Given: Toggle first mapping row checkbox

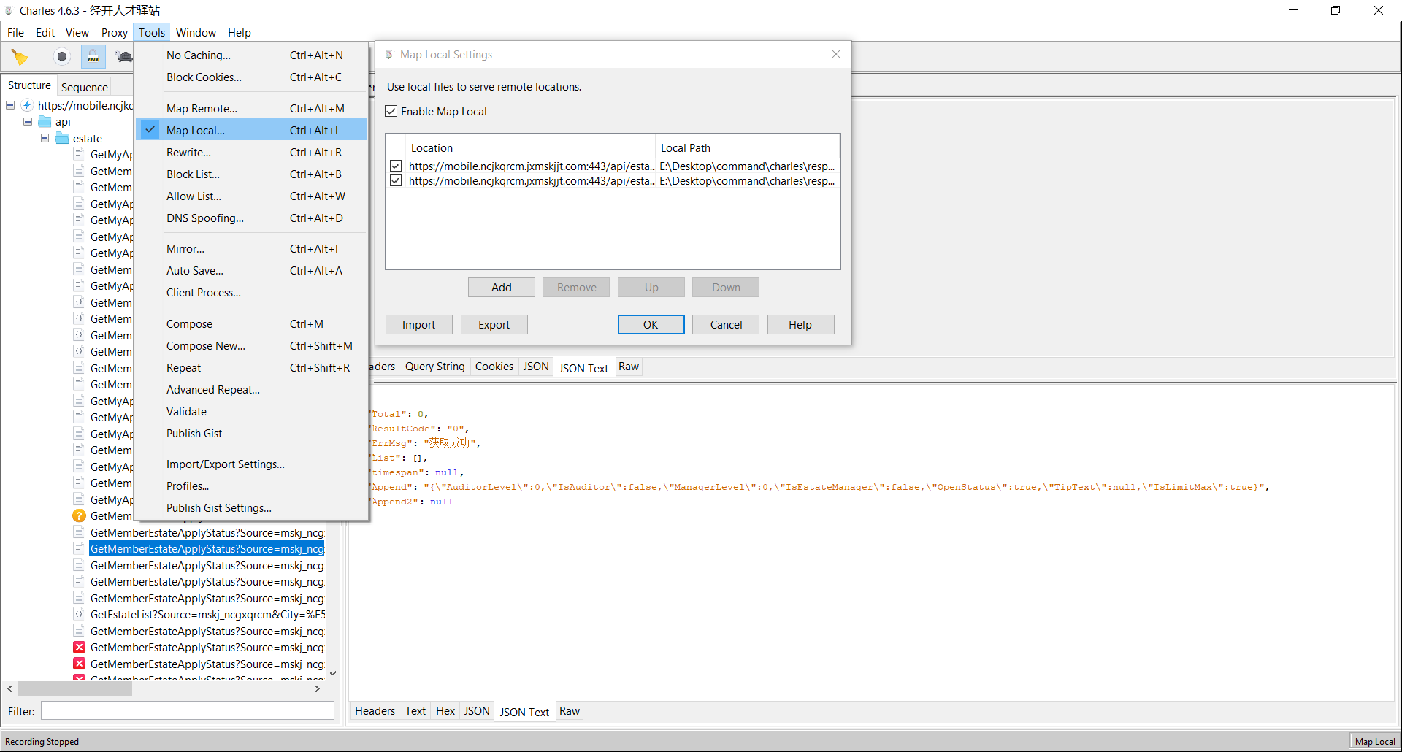Looking at the screenshot, I should pyautogui.click(x=396, y=166).
